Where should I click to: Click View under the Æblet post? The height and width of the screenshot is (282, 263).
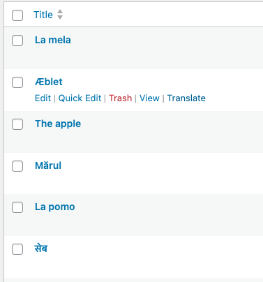[x=149, y=98]
